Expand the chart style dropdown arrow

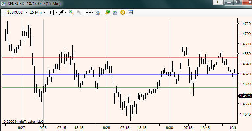click(x=56, y=13)
